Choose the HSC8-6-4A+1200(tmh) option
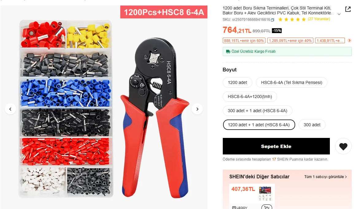Screen dimensions: 363x209 (x=250, y=97)
